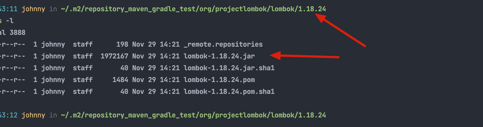Image resolution: width=483 pixels, height=127 pixels.
Task: Click the 198 file size value
Action: (122, 44)
